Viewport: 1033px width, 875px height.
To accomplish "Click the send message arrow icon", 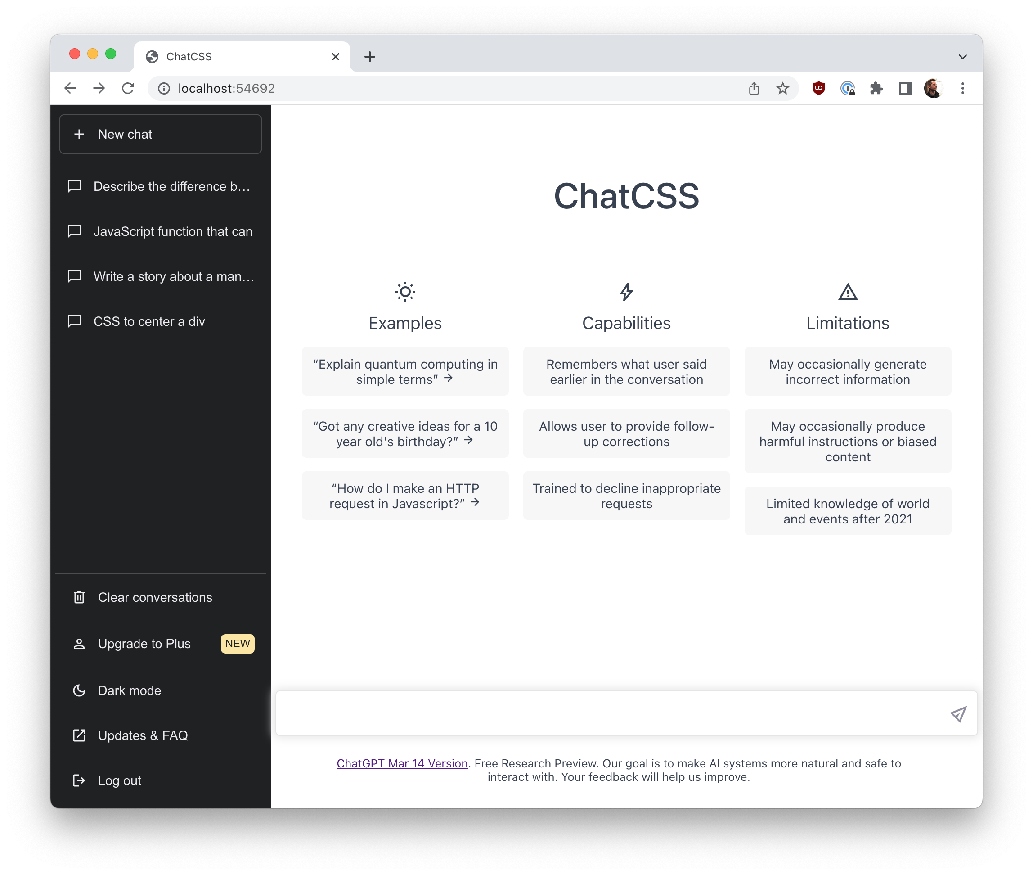I will tap(958, 714).
